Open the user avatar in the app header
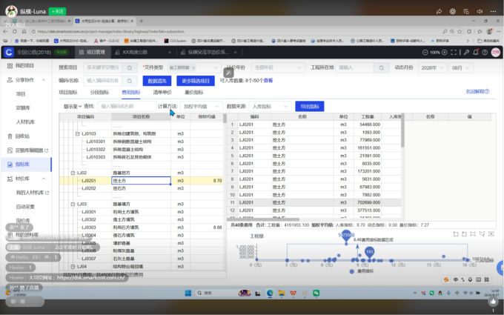The image size is (504, 315). pyautogui.click(x=496, y=52)
